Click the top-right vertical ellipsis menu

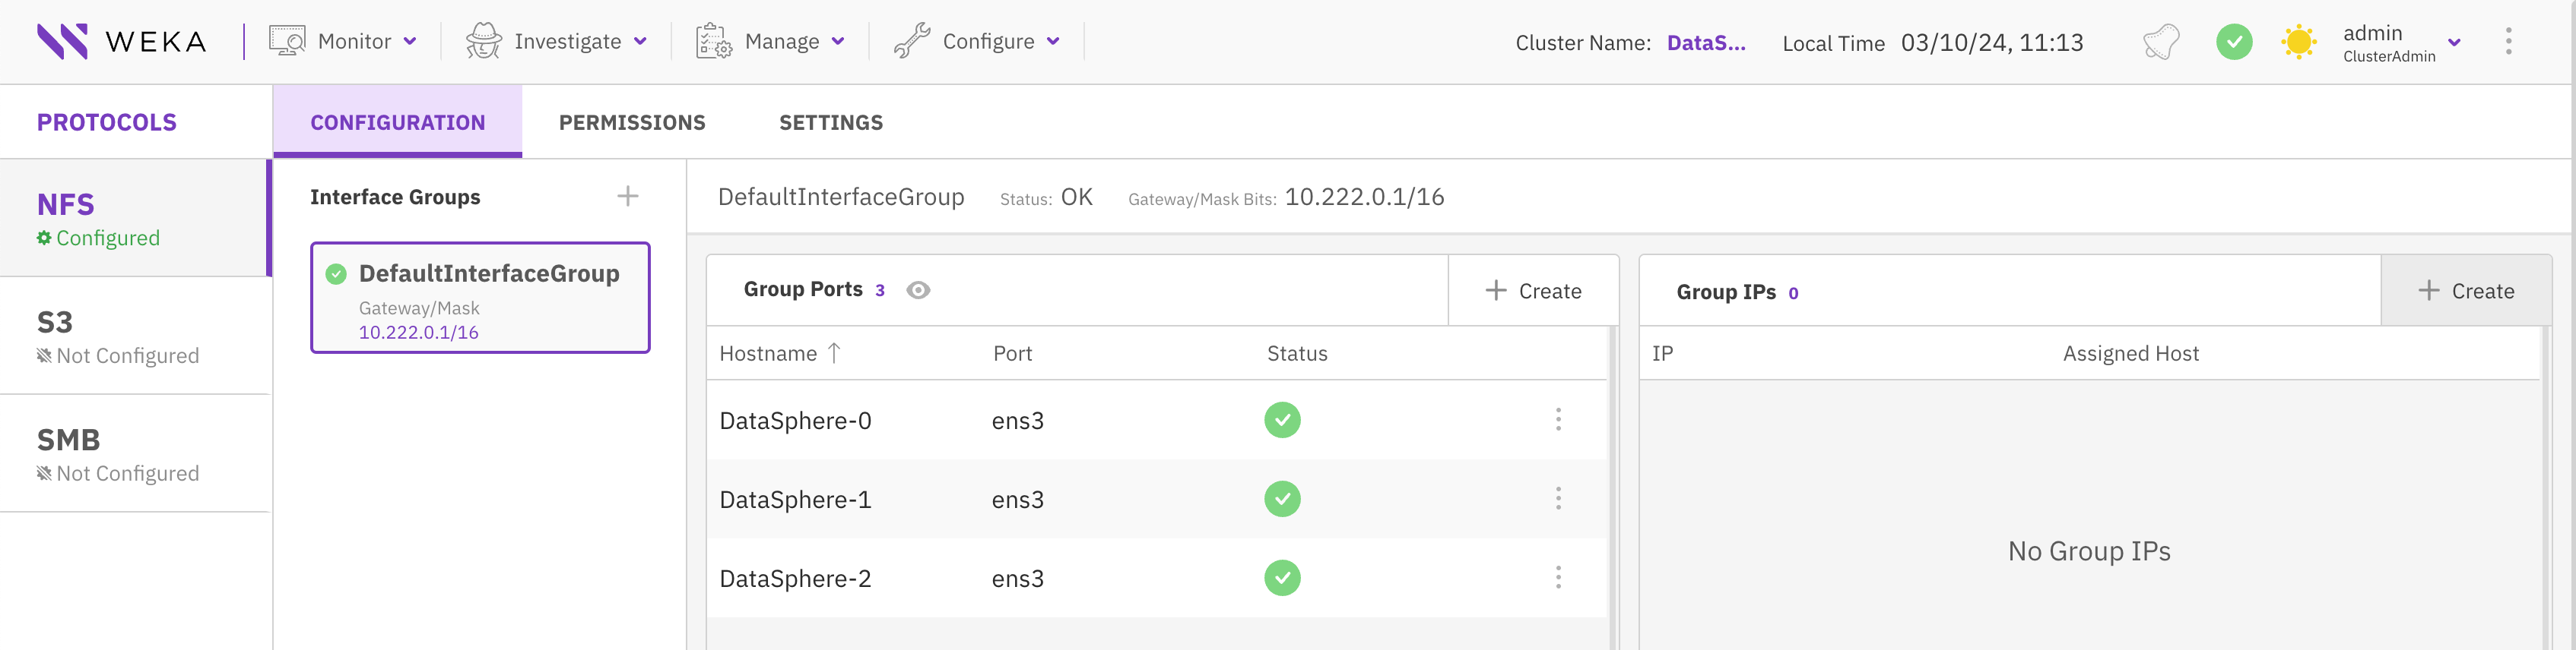[x=2508, y=42]
